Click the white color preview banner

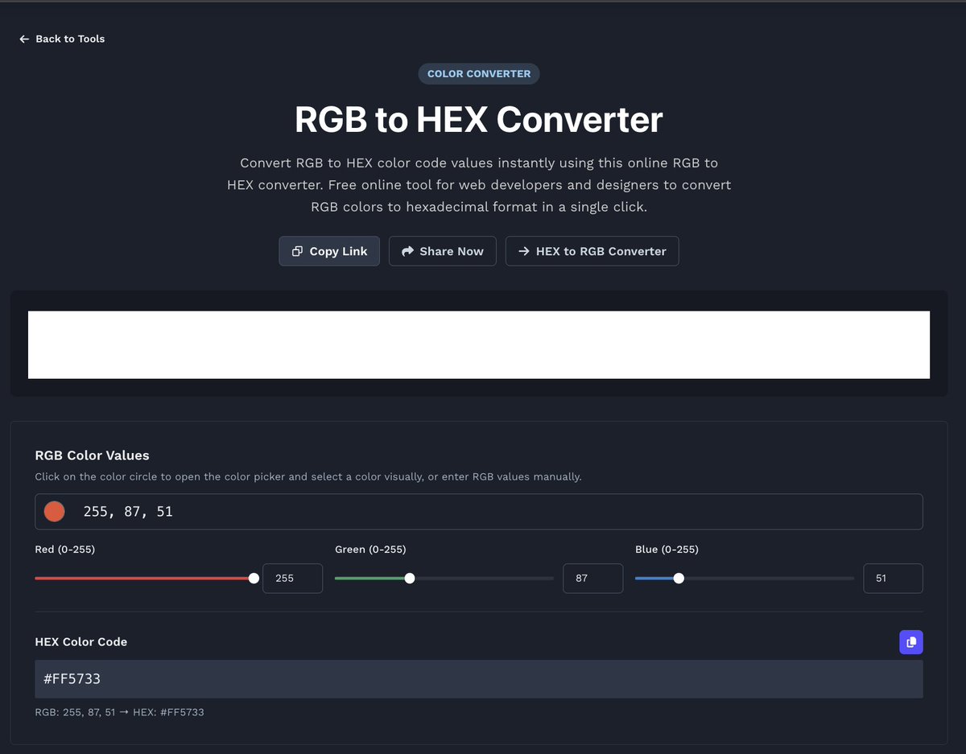479,344
